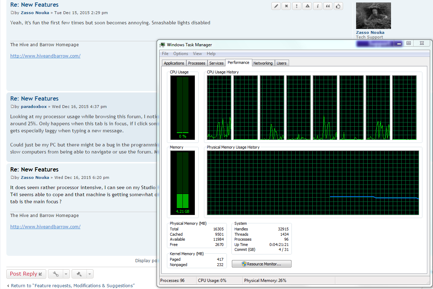The image size is (433, 289).
Task: Switch to the Processes tab
Action: click(197, 63)
